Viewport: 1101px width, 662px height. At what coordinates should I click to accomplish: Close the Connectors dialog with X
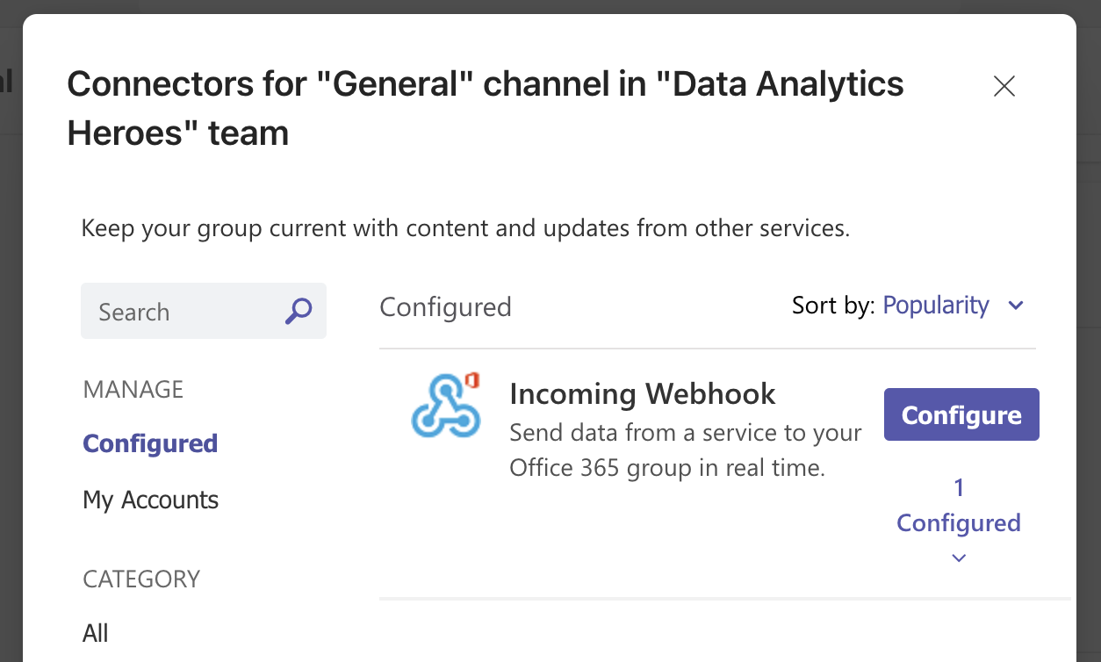1004,85
